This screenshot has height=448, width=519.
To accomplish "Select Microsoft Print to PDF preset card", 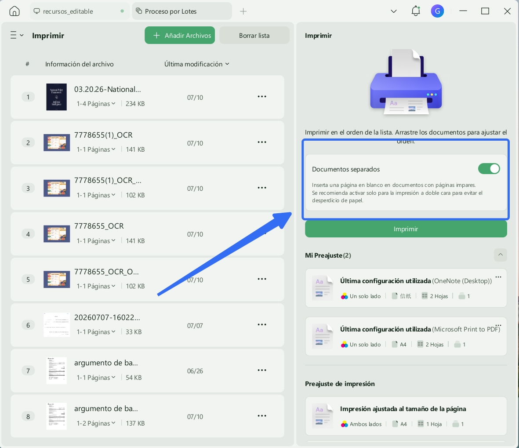I will [406, 336].
